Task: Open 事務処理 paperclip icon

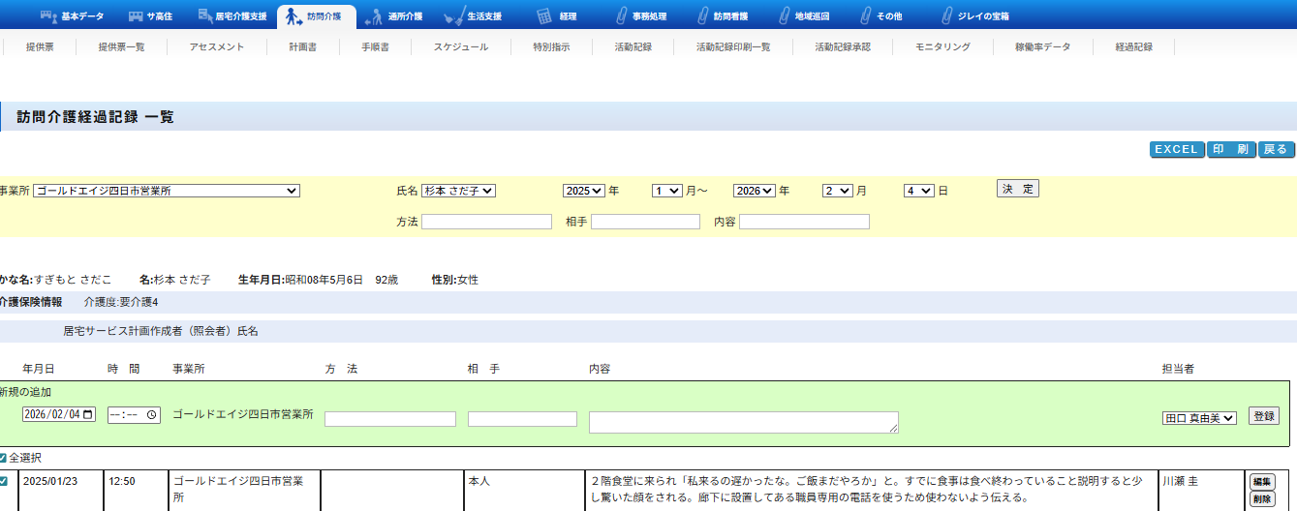Action: click(x=620, y=16)
